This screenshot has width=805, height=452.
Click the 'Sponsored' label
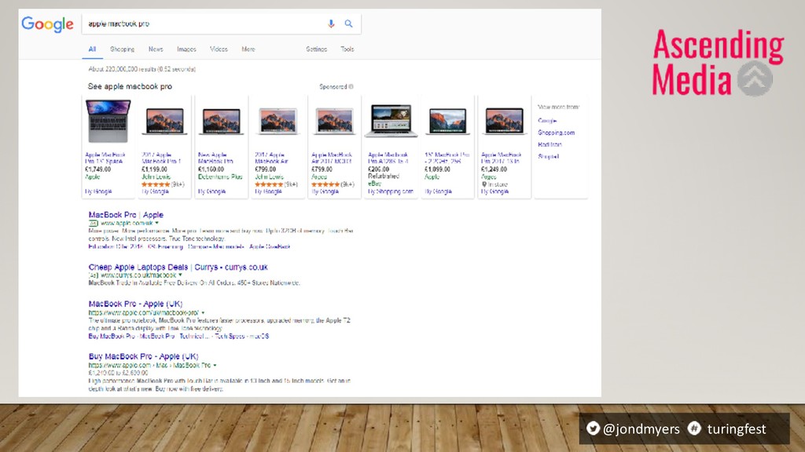point(333,86)
